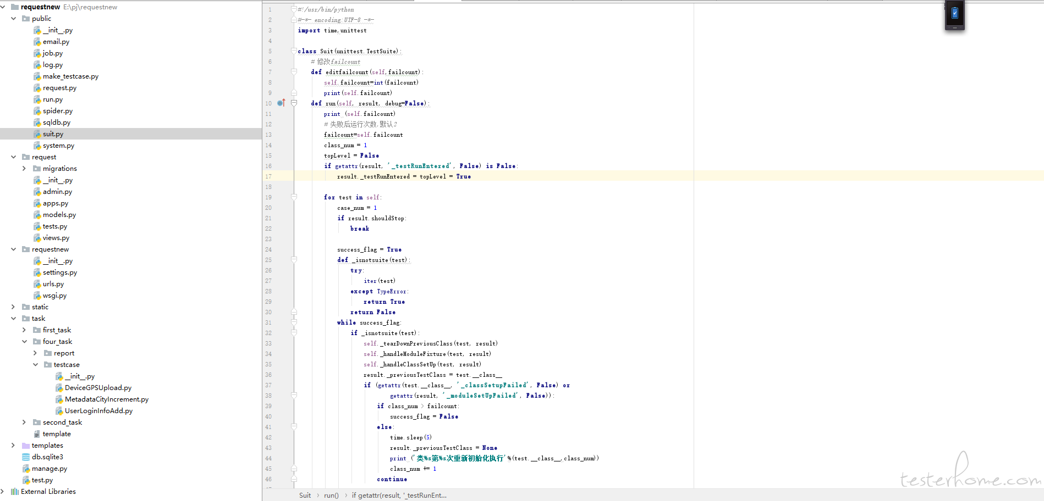Expand the migrations folder
Screen dimensions: 1044x501
[x=24, y=169]
